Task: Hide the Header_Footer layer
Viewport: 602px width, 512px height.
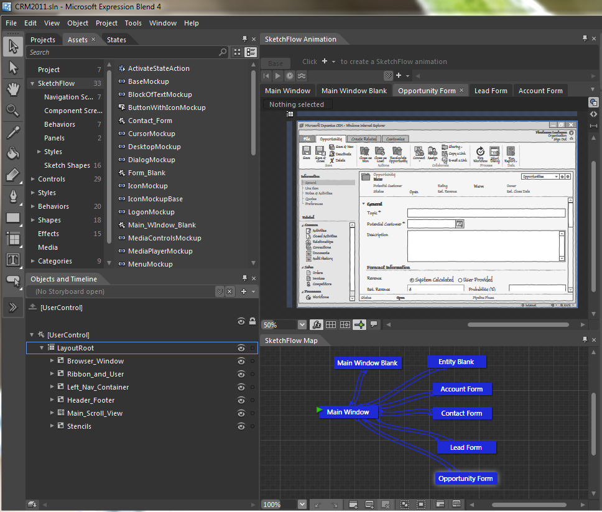Action: click(241, 400)
